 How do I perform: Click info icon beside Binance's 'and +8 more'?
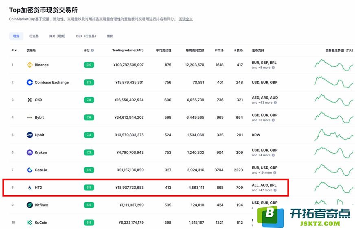pyautogui.click(x=273, y=68)
